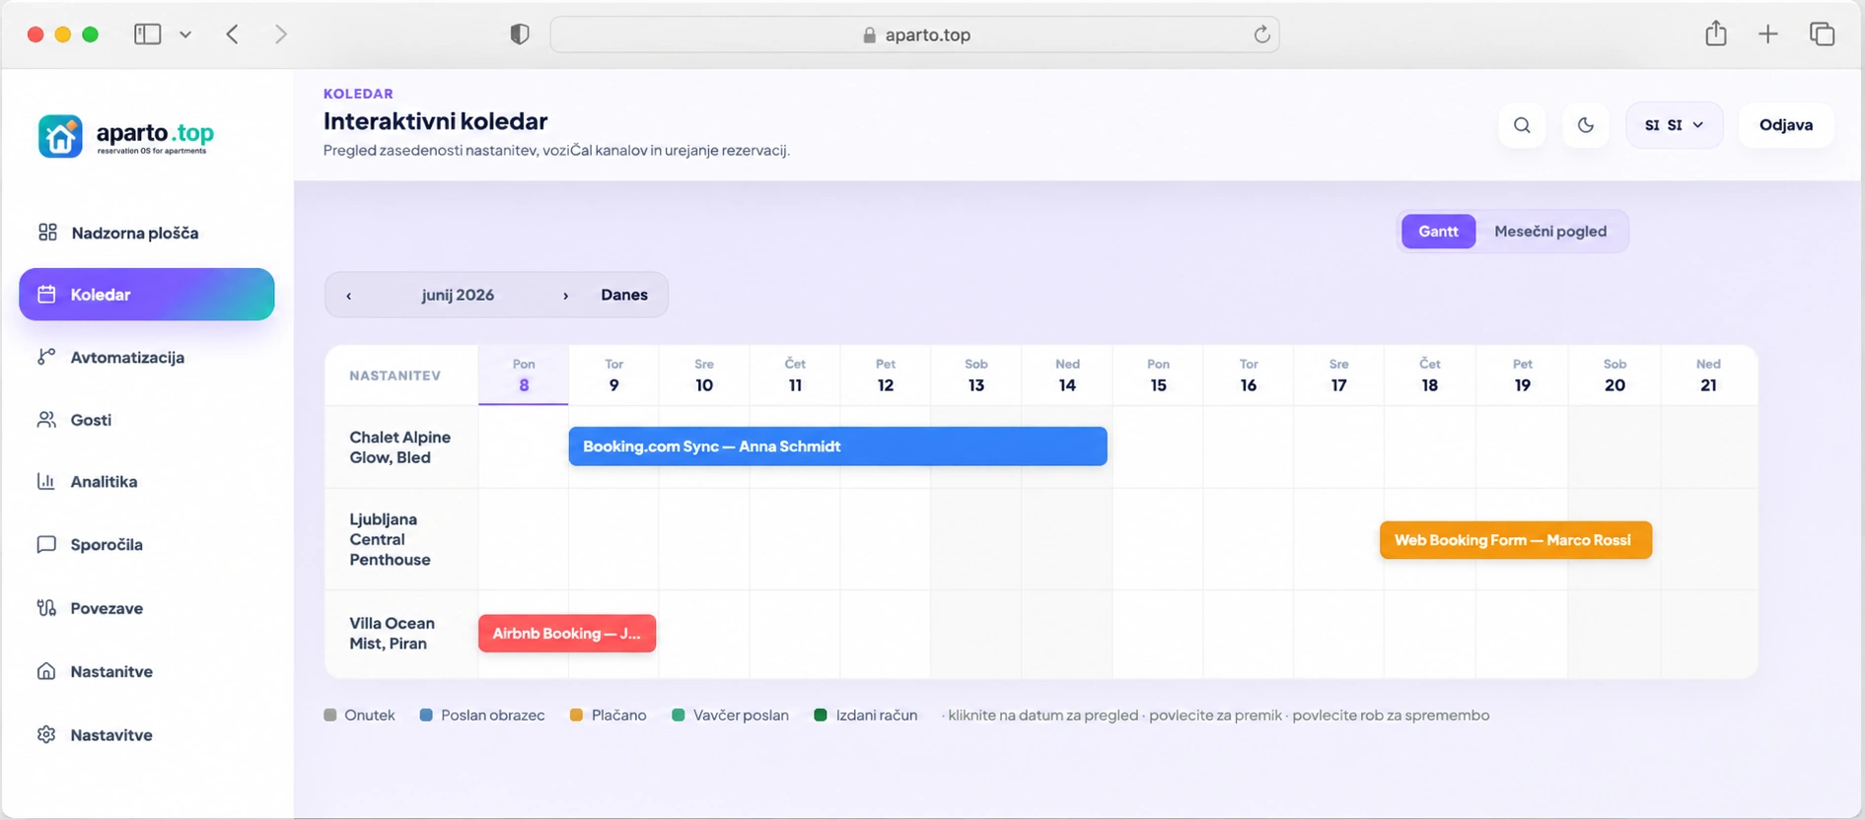Screen dimensions: 1865x820
Task: Select Čet 18 date column header
Action: (1430, 376)
